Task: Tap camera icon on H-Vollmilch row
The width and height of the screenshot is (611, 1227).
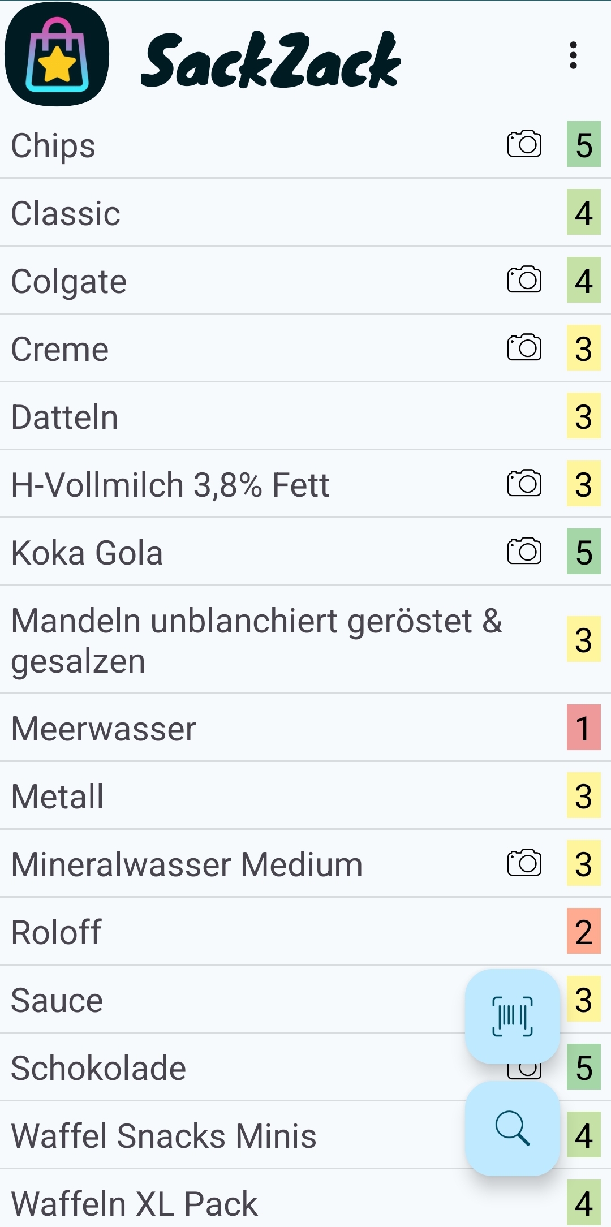Action: click(x=524, y=483)
